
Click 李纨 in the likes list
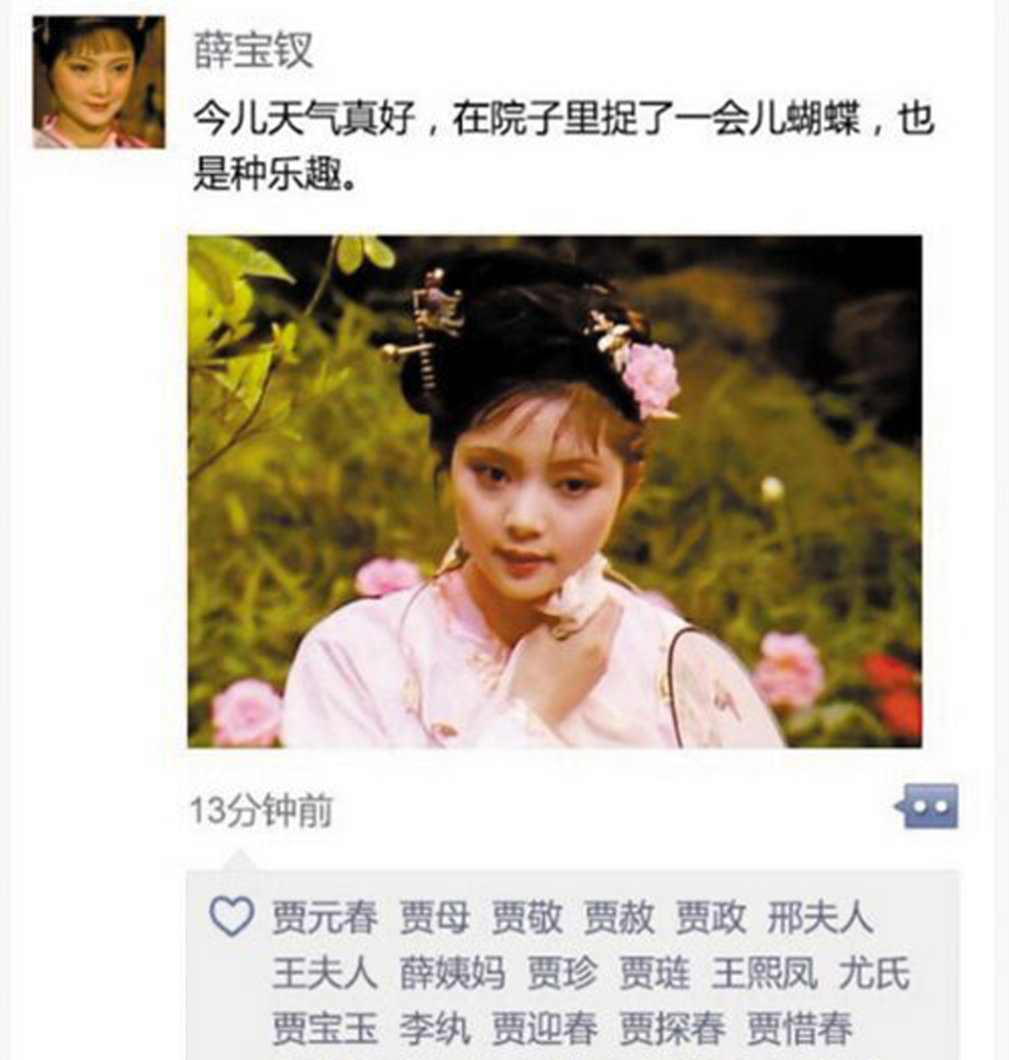pyautogui.click(x=434, y=1028)
